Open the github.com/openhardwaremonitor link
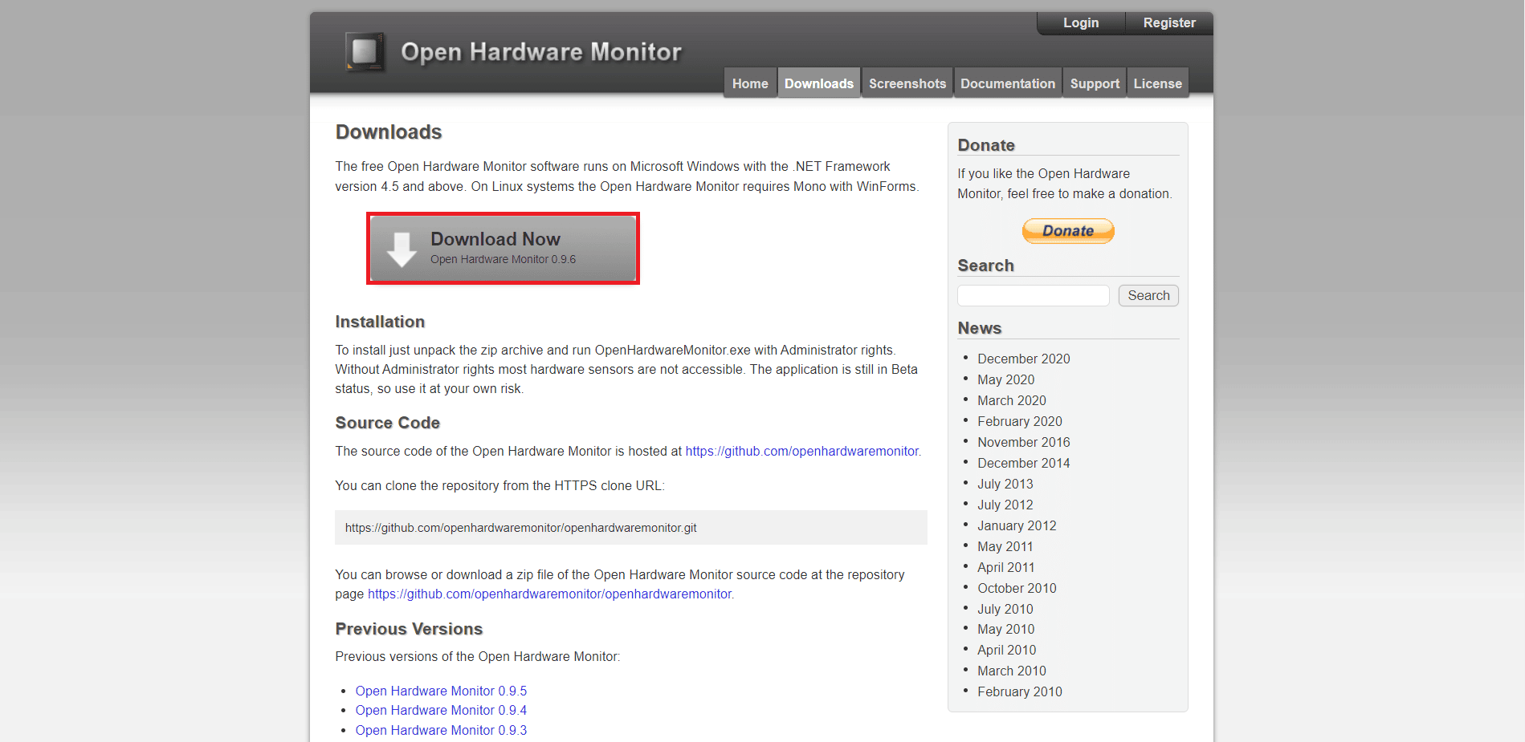 (x=801, y=451)
